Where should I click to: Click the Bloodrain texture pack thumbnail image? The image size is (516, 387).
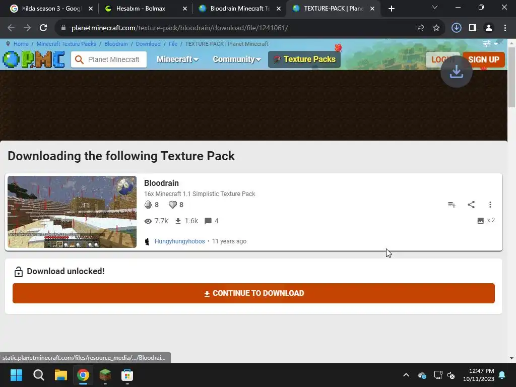(x=72, y=212)
